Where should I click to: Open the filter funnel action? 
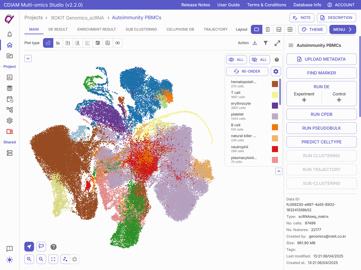click(266, 43)
